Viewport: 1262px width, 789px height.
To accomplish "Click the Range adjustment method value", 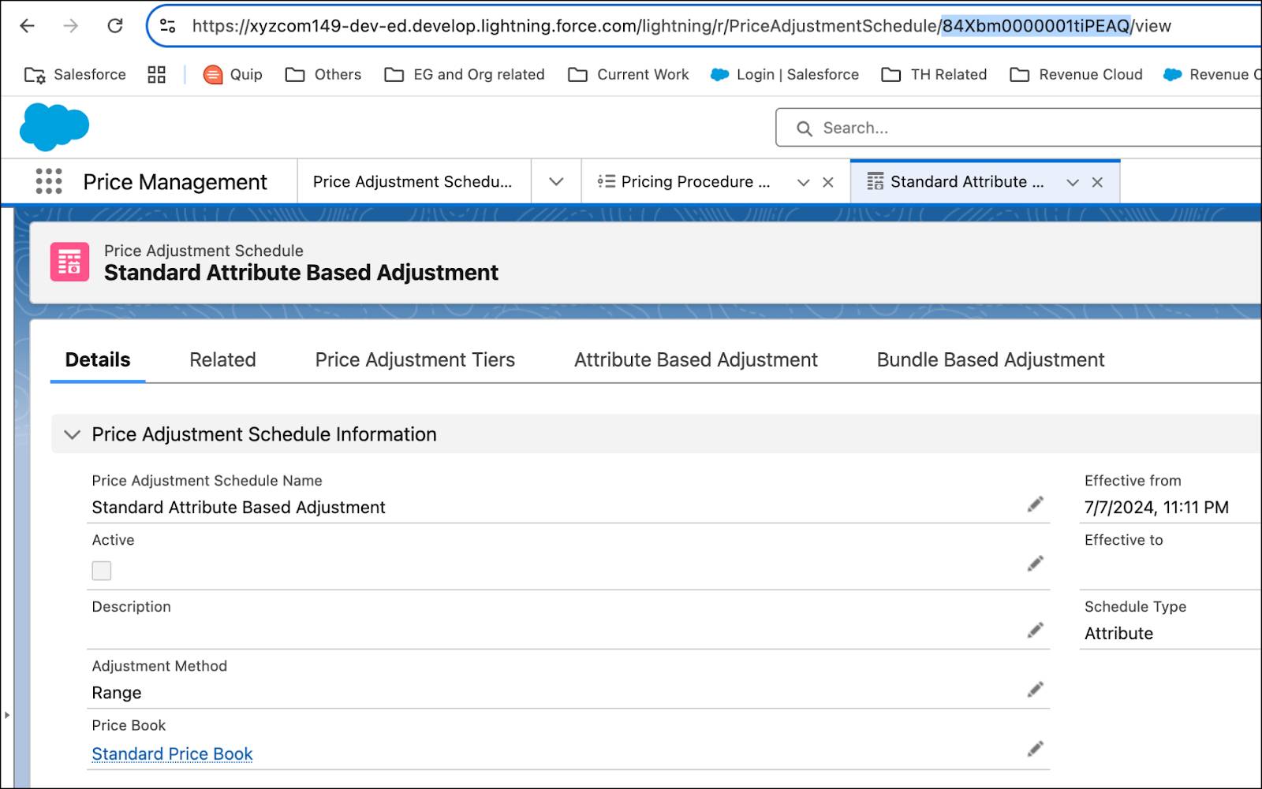I will (117, 693).
